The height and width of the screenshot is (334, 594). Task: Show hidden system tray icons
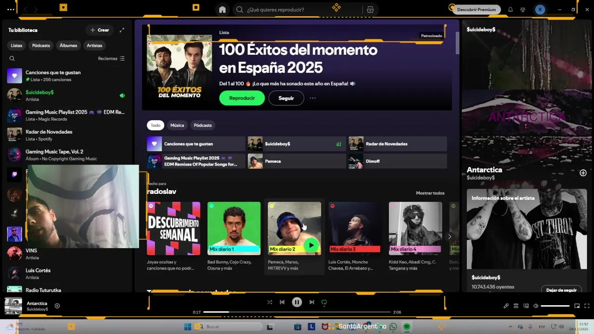point(510,327)
